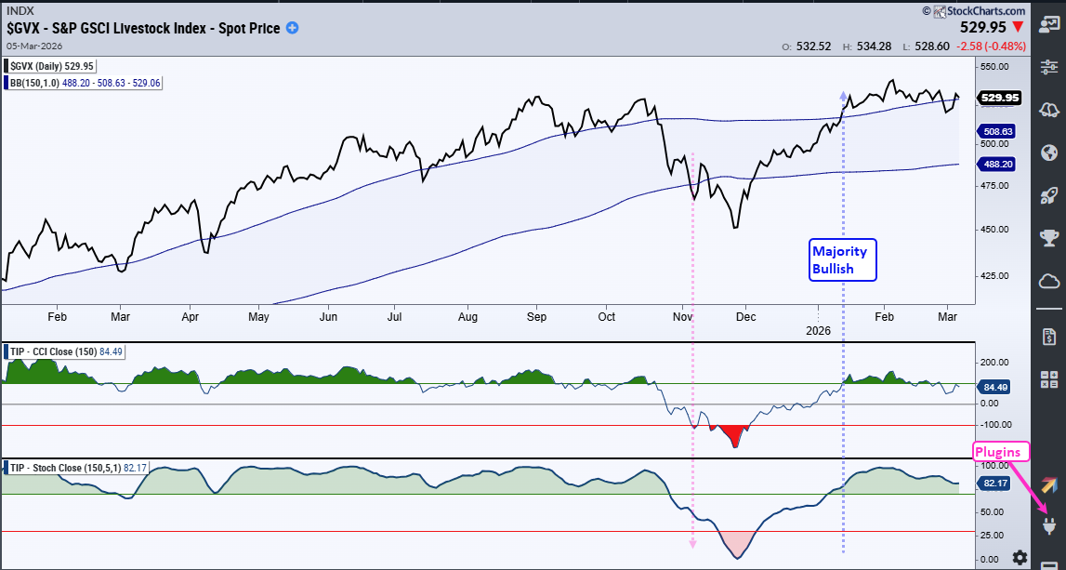
Task: Open the trophy icon panel
Action: pos(1049,238)
